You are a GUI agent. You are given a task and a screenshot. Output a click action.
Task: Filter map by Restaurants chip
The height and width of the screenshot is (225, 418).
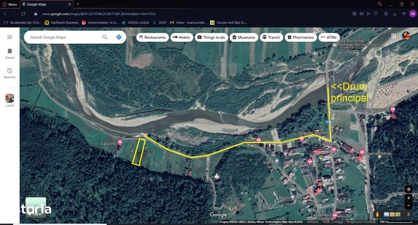[x=153, y=37]
